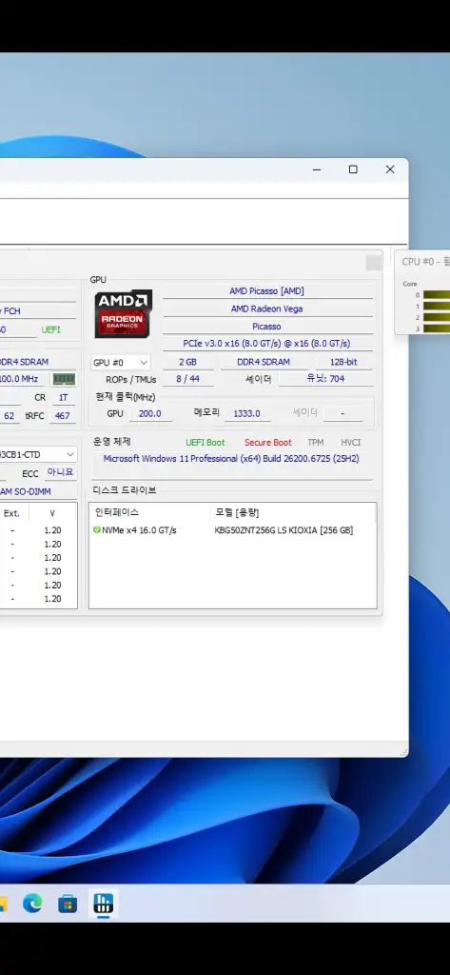Click the red Secure Boot indicator
The image size is (450, 975).
pyautogui.click(x=268, y=443)
